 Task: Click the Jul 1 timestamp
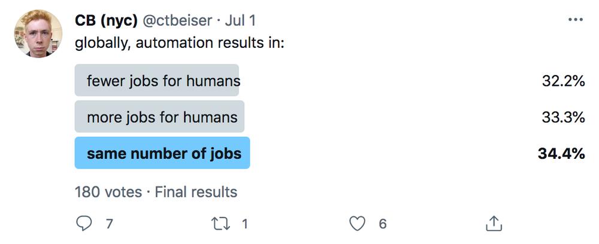240,20
